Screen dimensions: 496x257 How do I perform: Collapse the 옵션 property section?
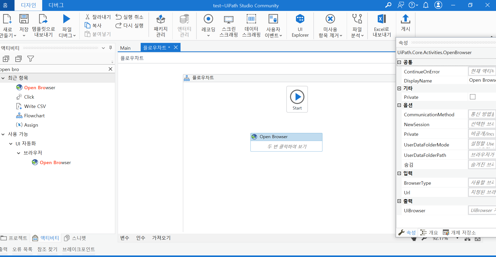click(x=399, y=105)
